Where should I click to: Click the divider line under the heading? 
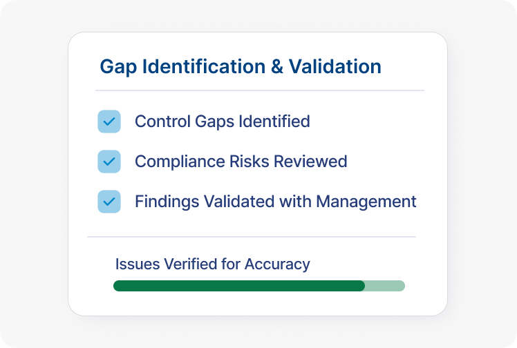coord(259,90)
